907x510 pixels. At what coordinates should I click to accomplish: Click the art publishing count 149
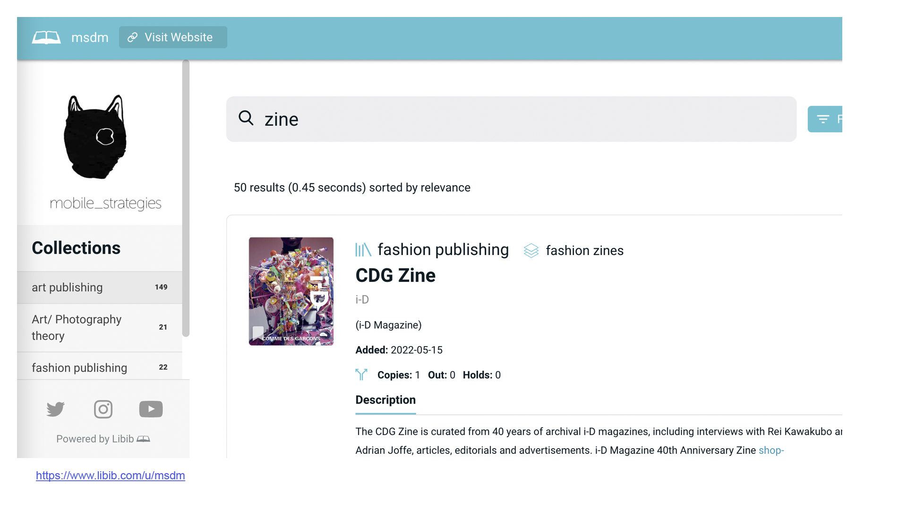[161, 287]
